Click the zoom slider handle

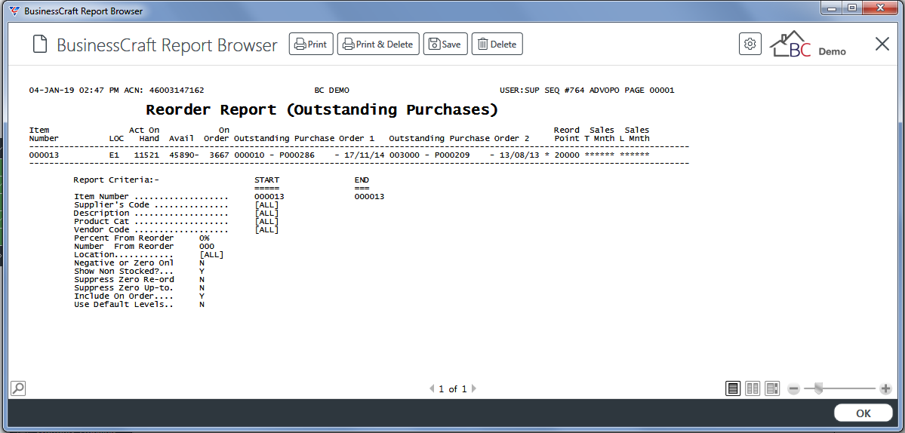click(x=818, y=389)
